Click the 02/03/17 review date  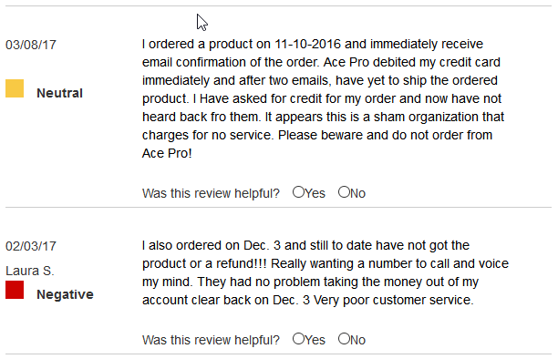[x=31, y=246]
